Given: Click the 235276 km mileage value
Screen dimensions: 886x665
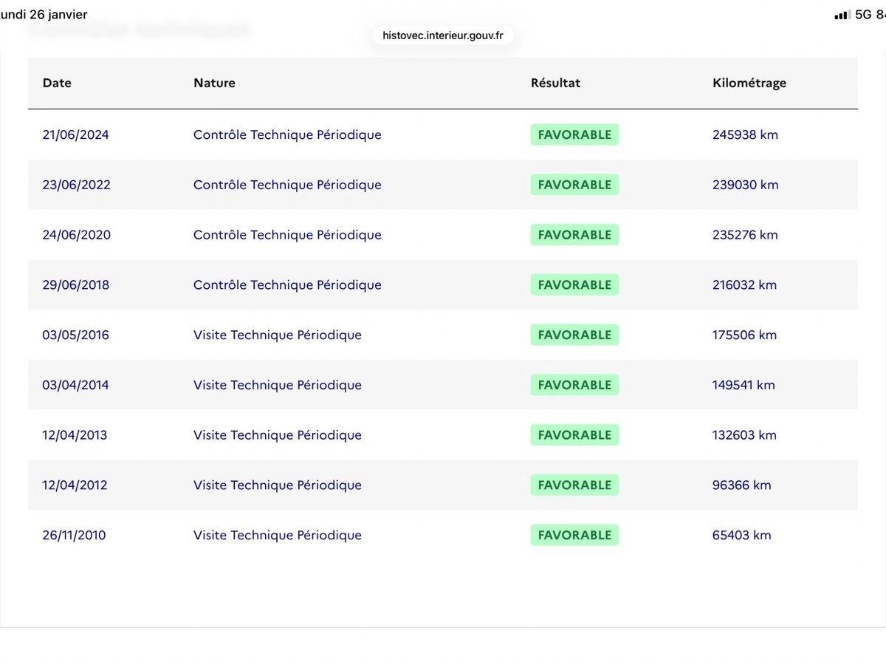Looking at the screenshot, I should (x=745, y=235).
